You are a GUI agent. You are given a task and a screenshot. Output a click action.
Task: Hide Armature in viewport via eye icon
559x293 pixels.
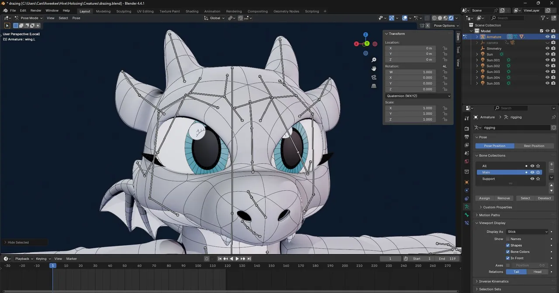click(547, 37)
